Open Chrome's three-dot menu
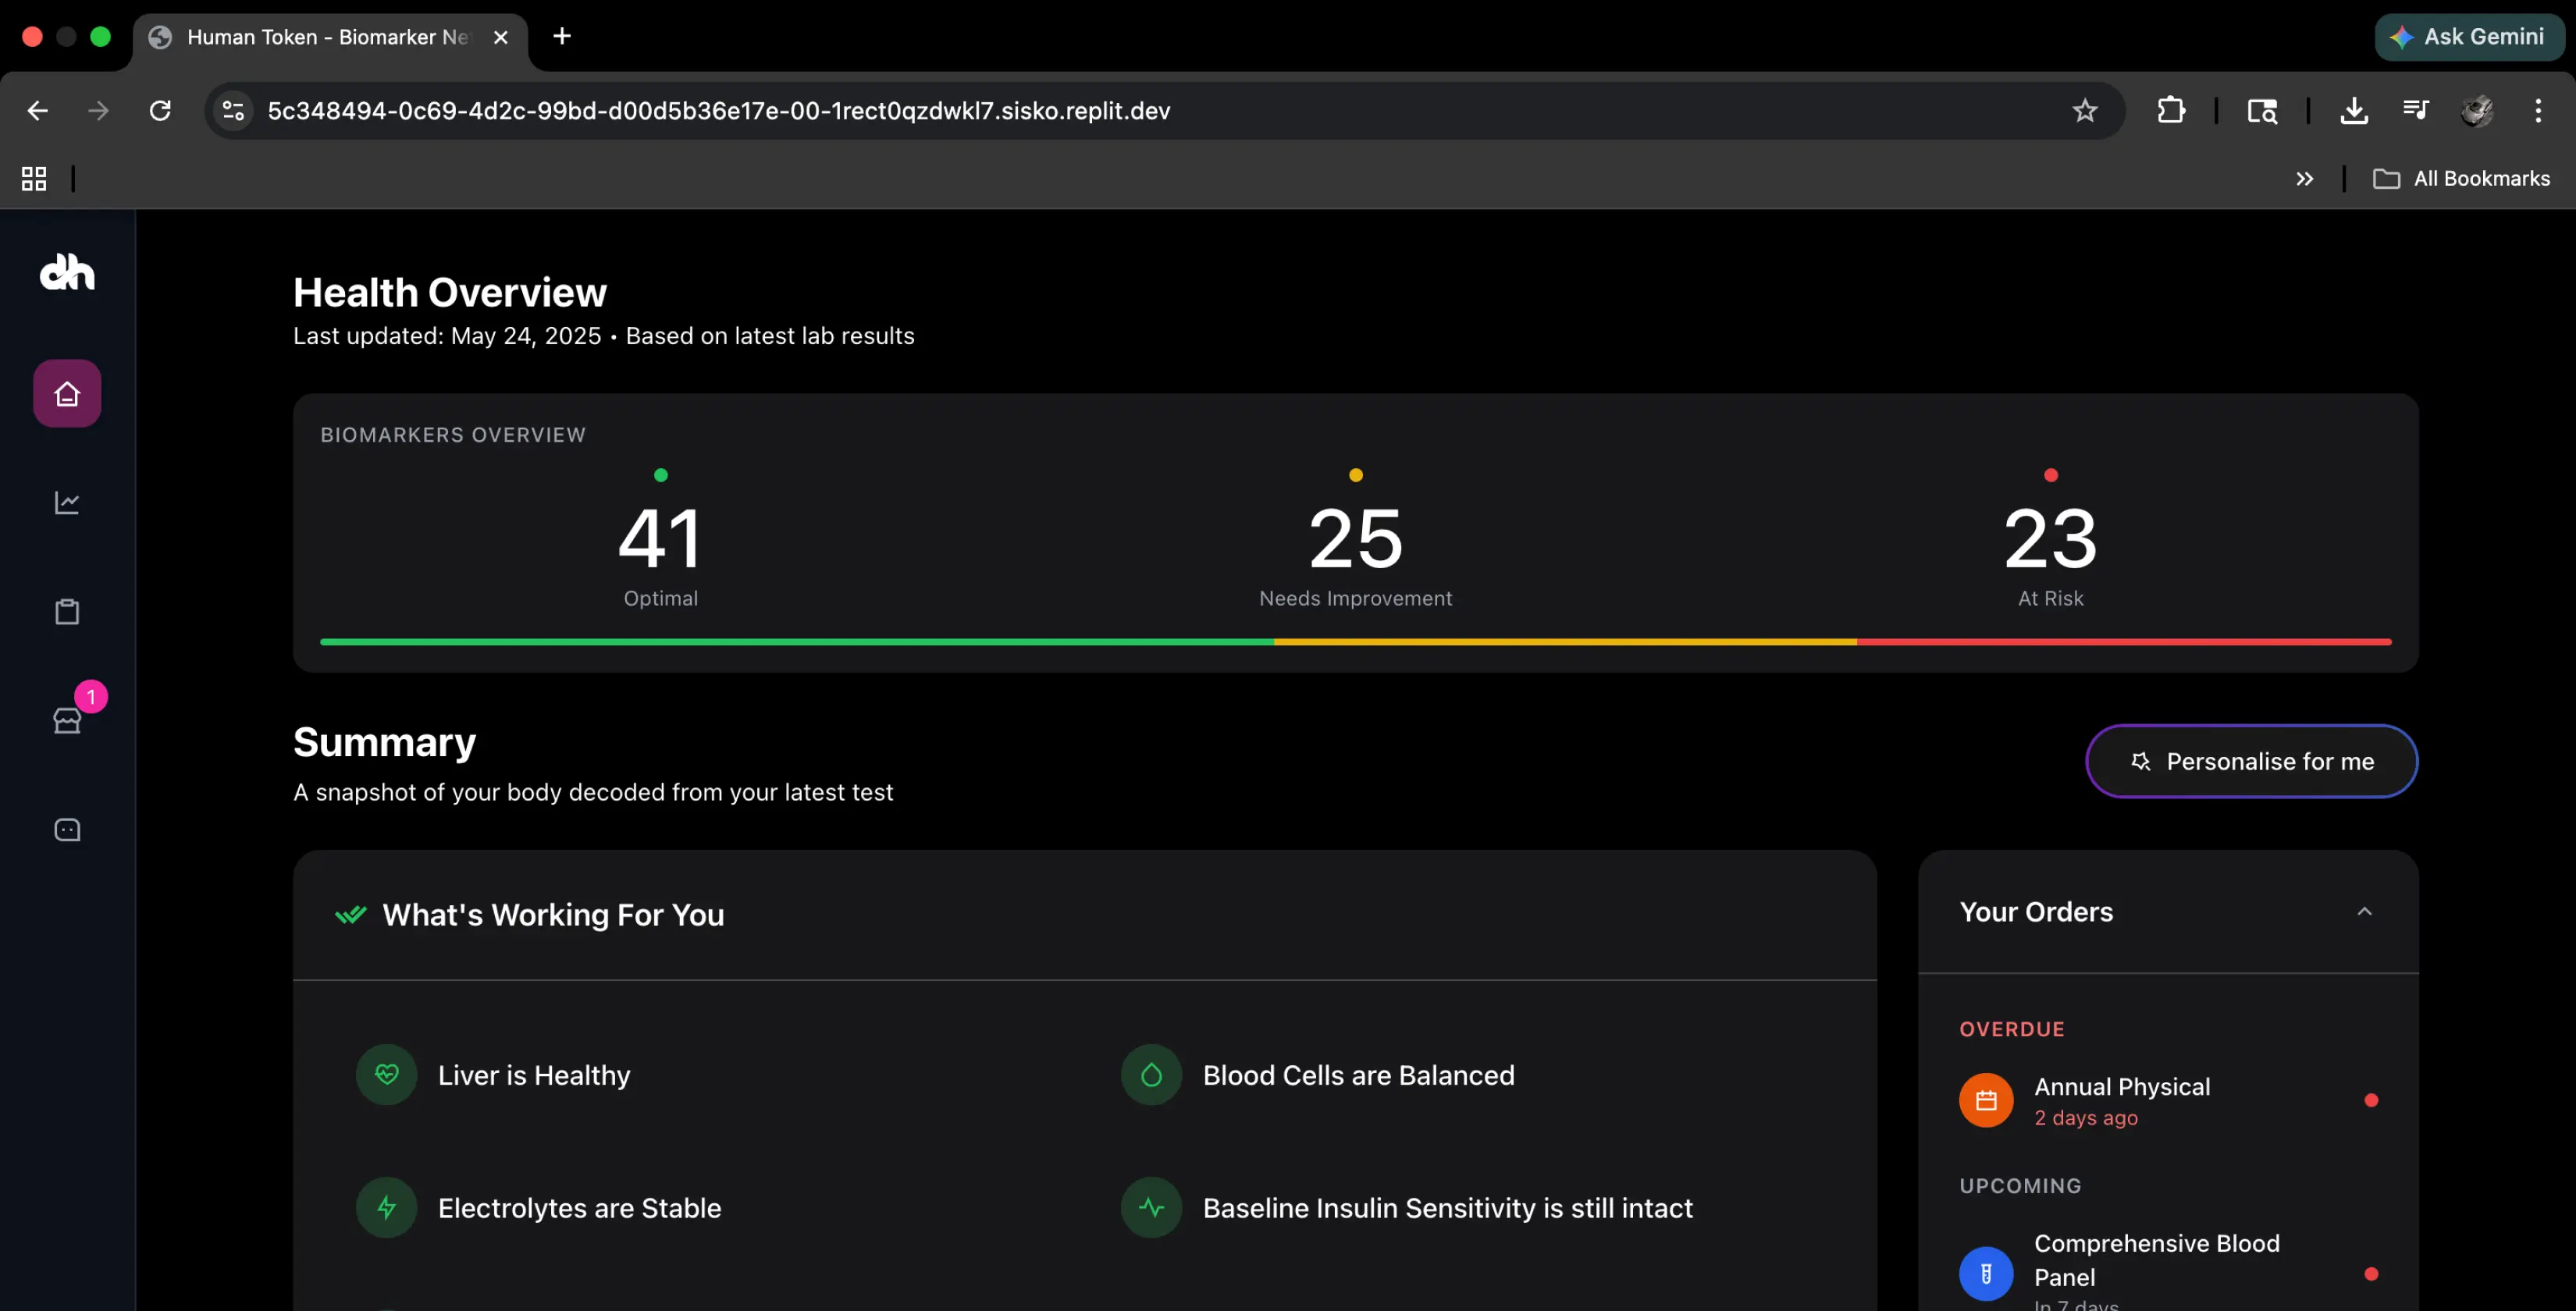 pyautogui.click(x=2539, y=111)
